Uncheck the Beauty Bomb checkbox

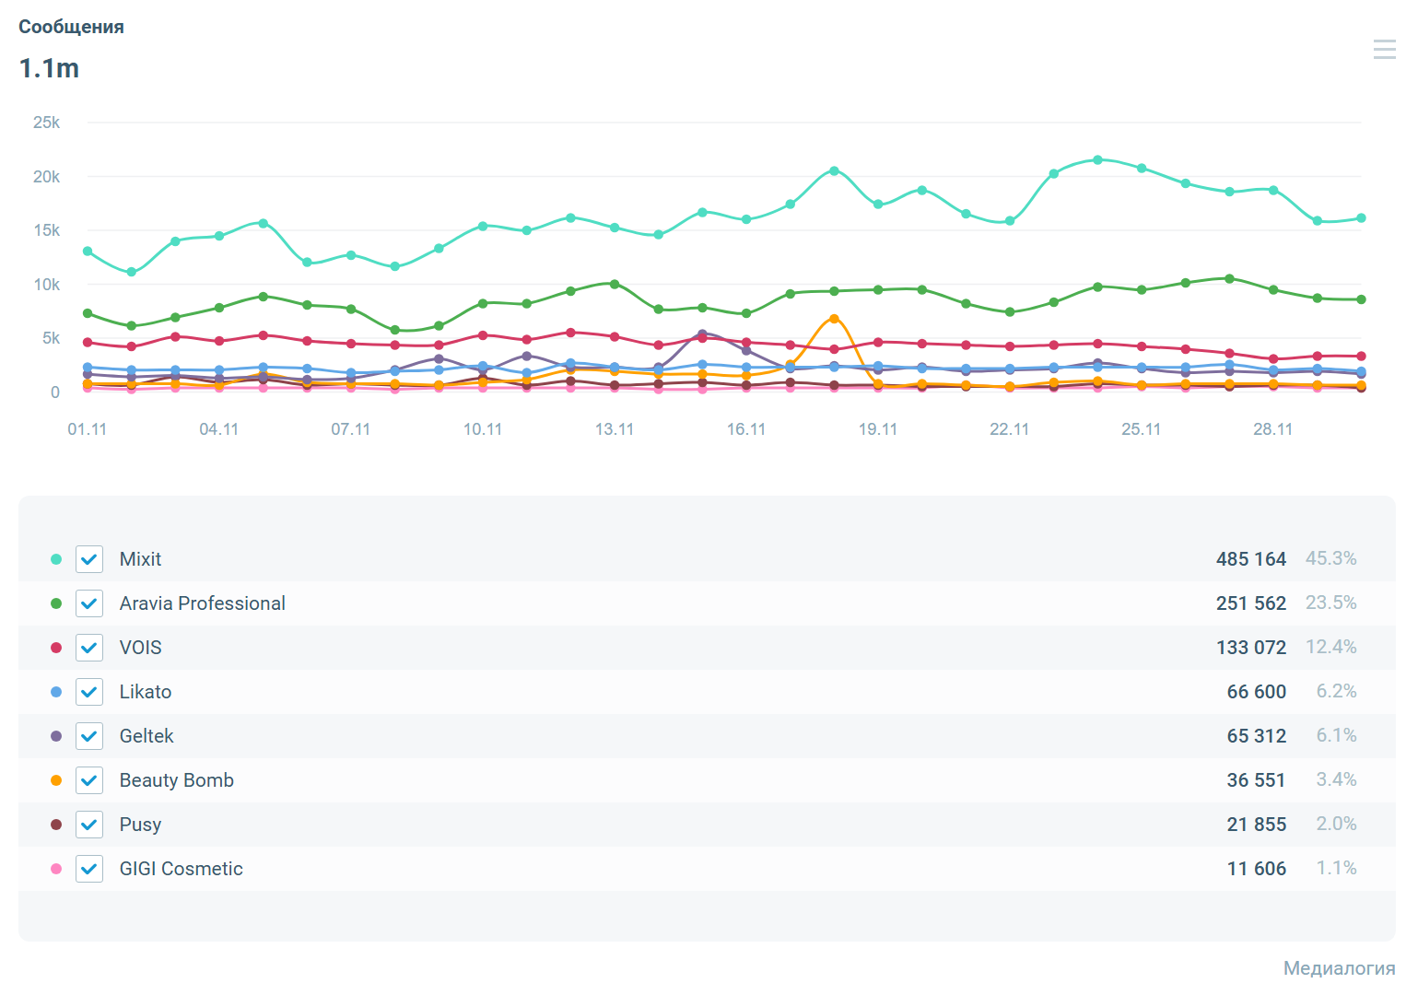point(89,780)
